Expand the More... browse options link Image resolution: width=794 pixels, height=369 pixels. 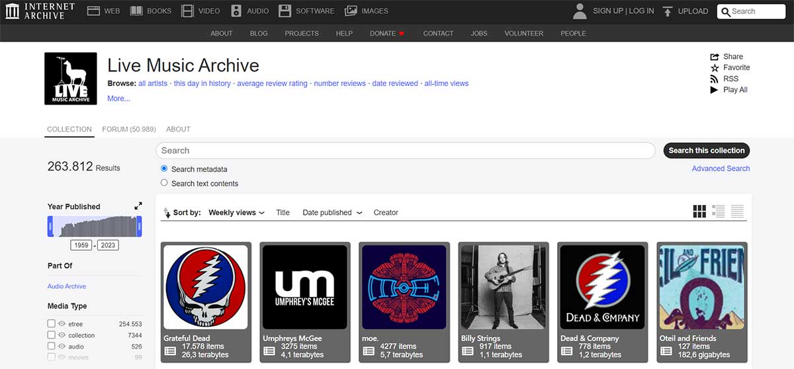pos(118,99)
